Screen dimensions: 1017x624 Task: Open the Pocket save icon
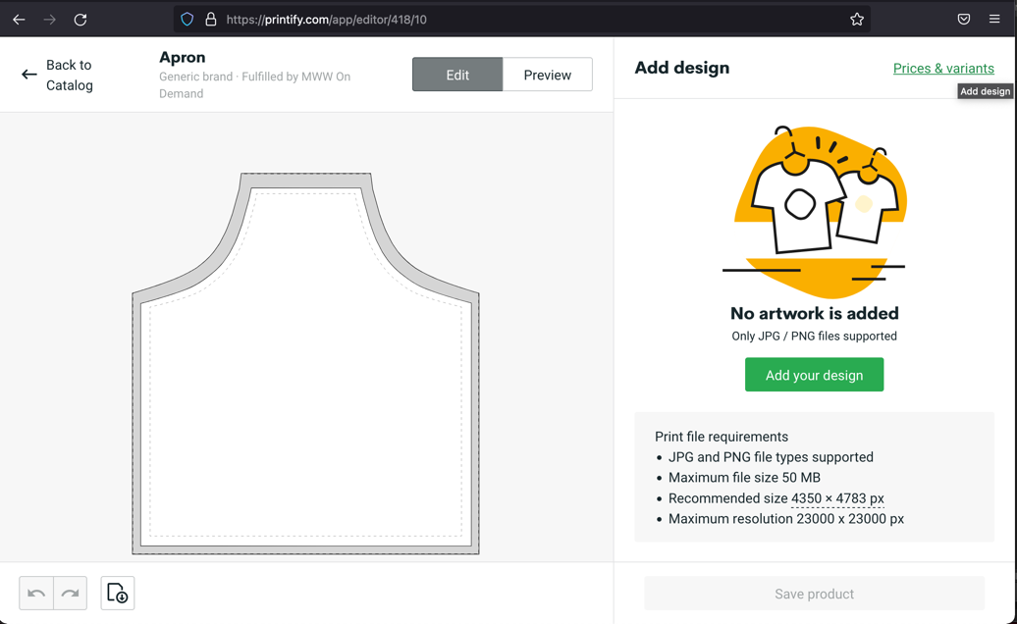click(964, 20)
